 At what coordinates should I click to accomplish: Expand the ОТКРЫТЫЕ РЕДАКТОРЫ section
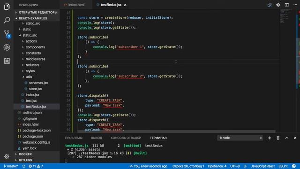click(37, 12)
